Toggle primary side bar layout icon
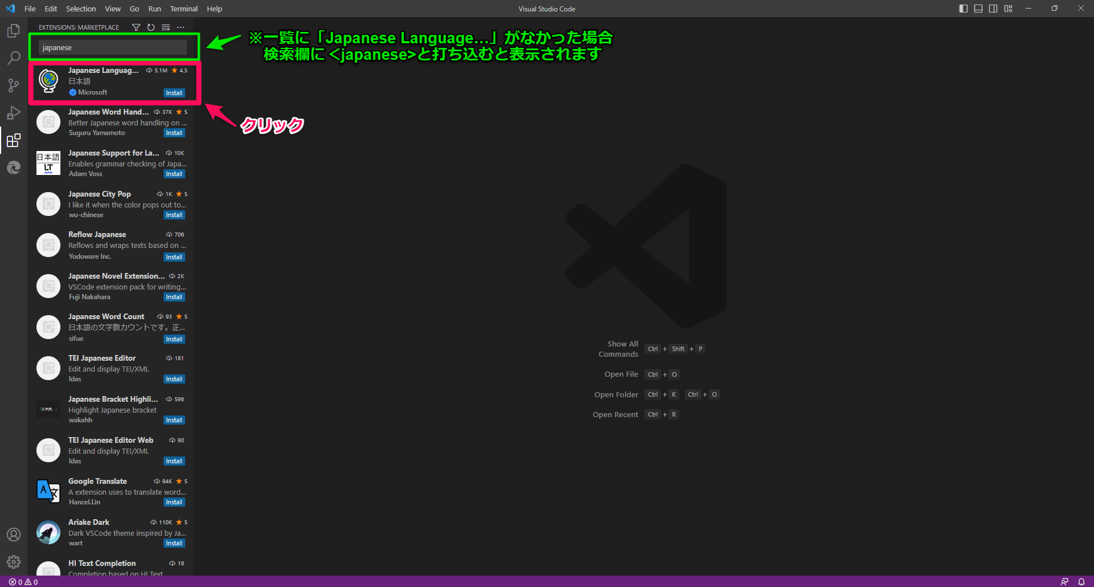 pyautogui.click(x=964, y=9)
